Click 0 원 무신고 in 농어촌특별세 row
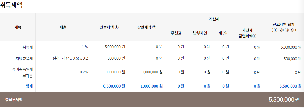This screenshot has height=108, width=304. click(x=181, y=72)
